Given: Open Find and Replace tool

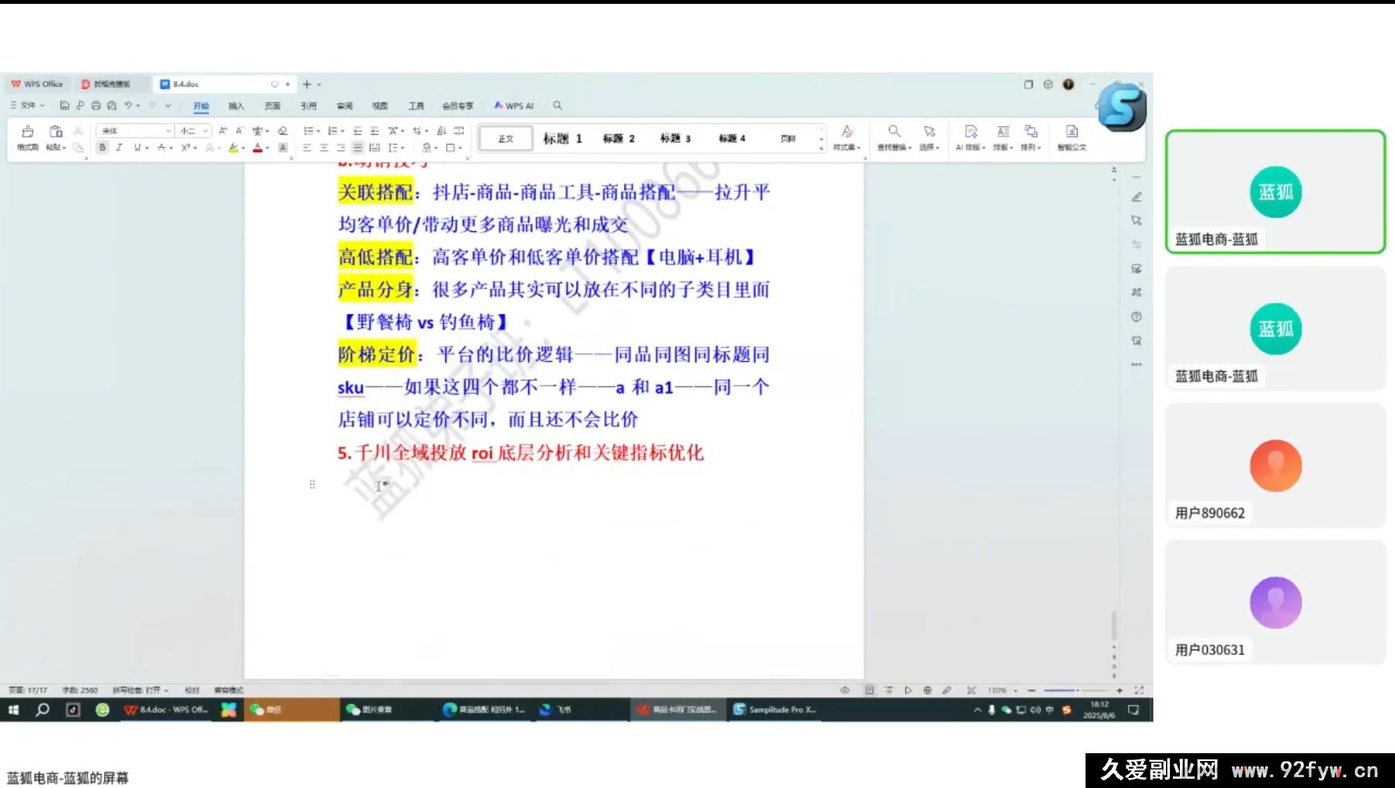Looking at the screenshot, I should click(894, 135).
